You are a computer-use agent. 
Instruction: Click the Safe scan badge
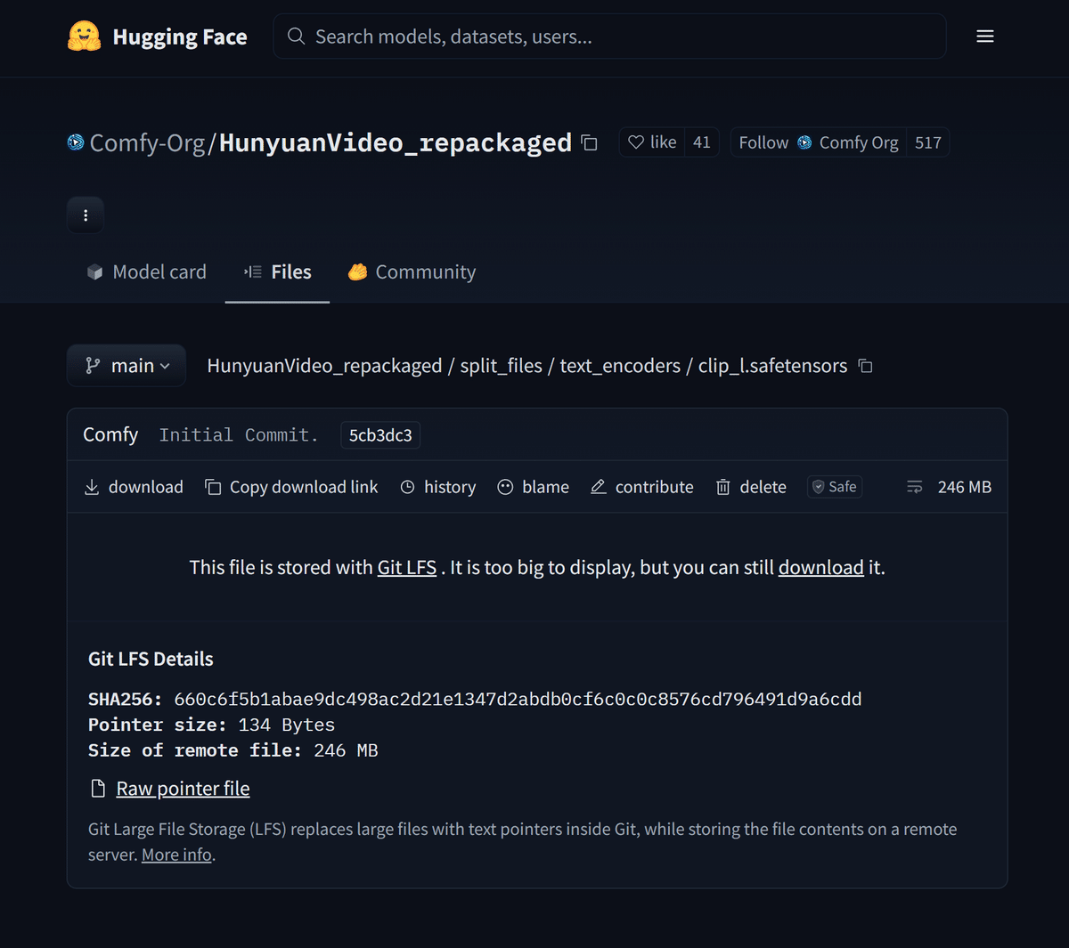pos(835,487)
